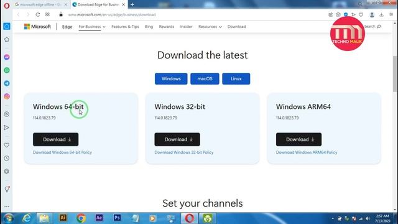Open Bookmarks heart in the sidebar
Viewport: 398px width, 224px height.
[x=7, y=145]
